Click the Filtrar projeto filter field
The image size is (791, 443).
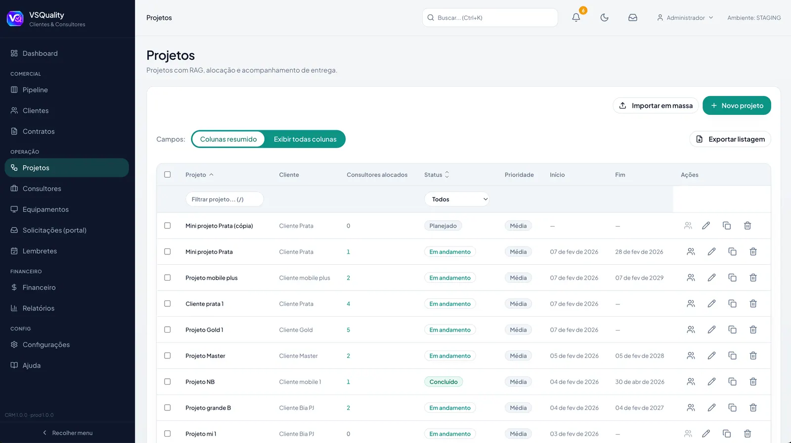(224, 199)
